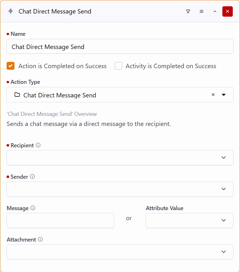The height and width of the screenshot is (272, 240).
Task: Click the Recipient info icon
Action: [38, 145]
